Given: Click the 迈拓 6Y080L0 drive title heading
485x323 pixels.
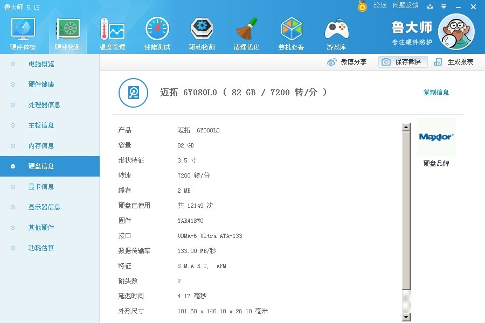Looking at the screenshot, I should pos(243,92).
